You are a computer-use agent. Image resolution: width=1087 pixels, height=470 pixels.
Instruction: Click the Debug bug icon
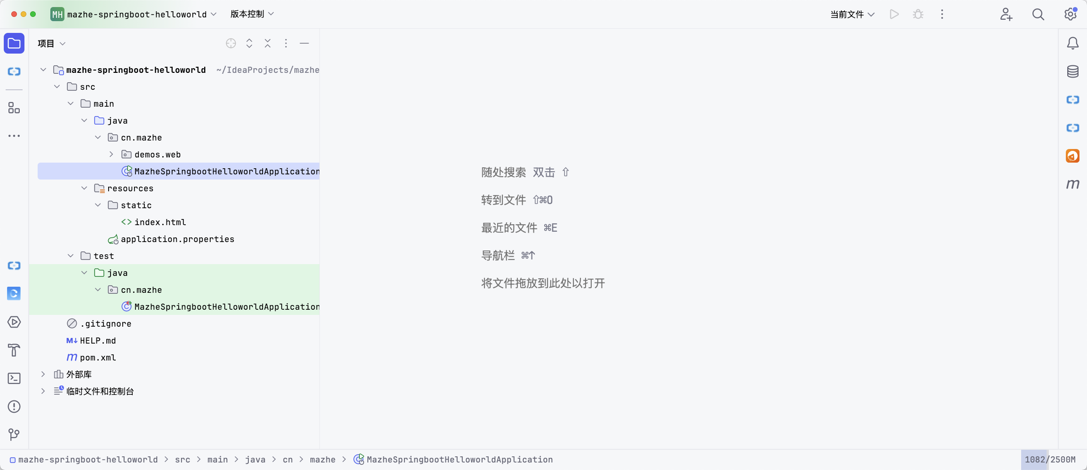pyautogui.click(x=918, y=14)
